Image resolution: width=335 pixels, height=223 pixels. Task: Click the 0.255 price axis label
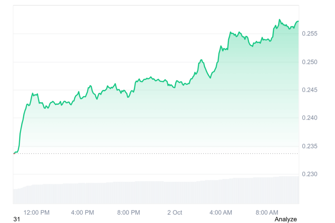309,34
